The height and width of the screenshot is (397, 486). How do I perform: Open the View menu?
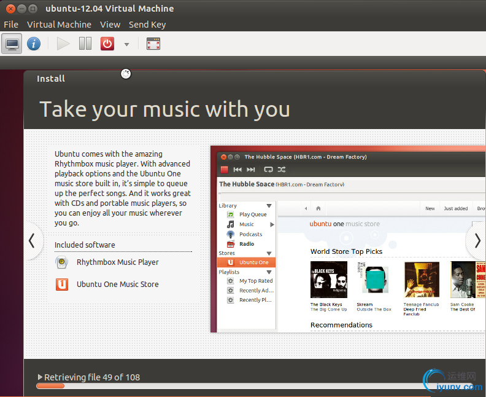110,25
